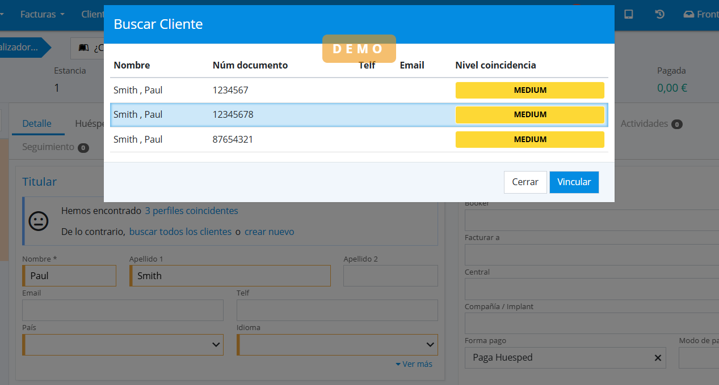Expand the Ver más section
719x385 pixels.
[x=414, y=364]
